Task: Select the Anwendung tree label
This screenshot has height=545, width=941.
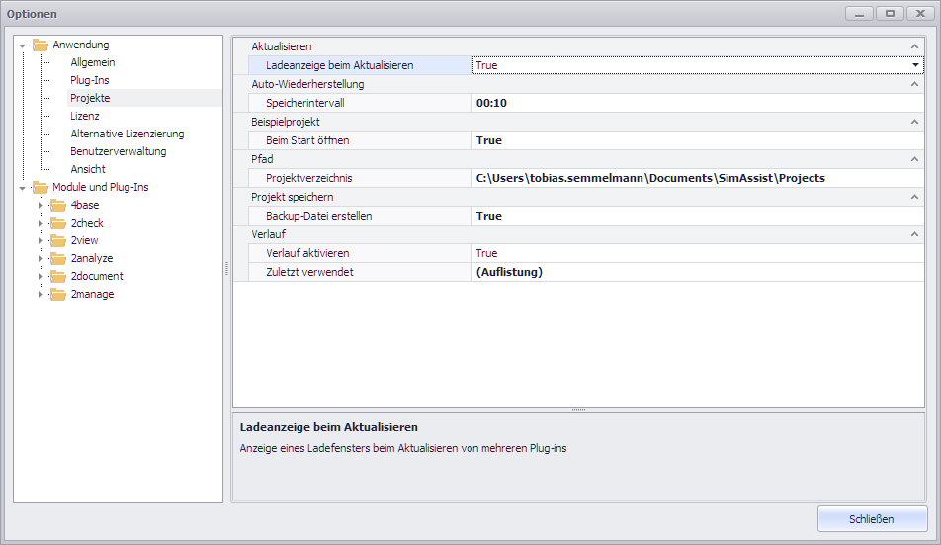Action: pyautogui.click(x=81, y=45)
